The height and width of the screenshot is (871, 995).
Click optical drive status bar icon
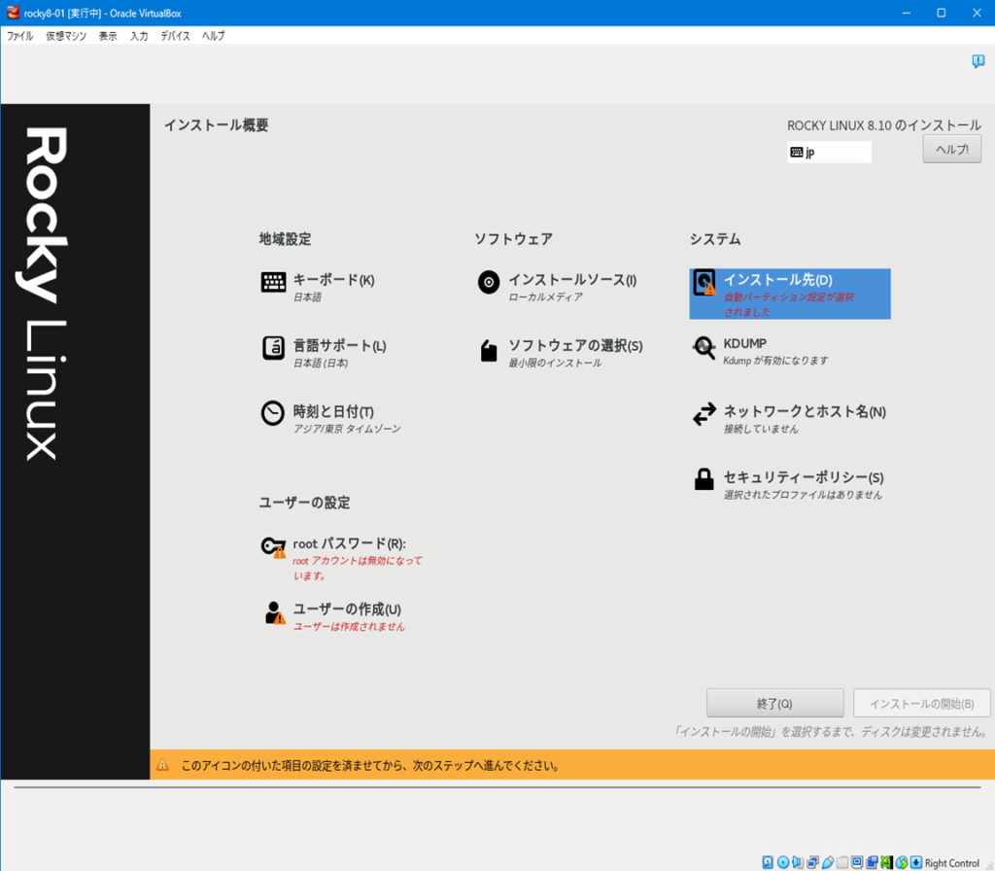(x=783, y=862)
